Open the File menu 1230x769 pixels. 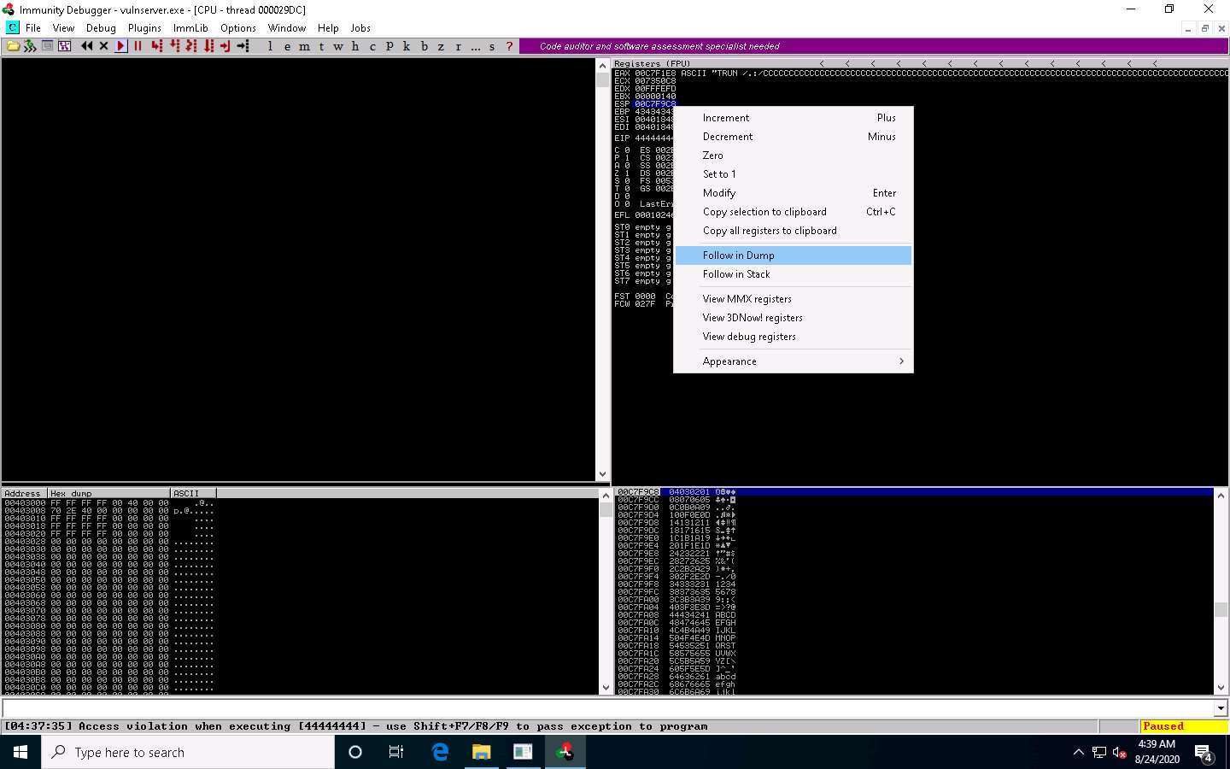(33, 28)
